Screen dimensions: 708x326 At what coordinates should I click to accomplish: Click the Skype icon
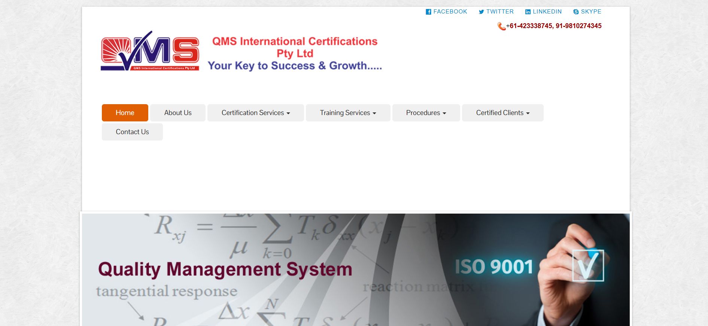576,12
